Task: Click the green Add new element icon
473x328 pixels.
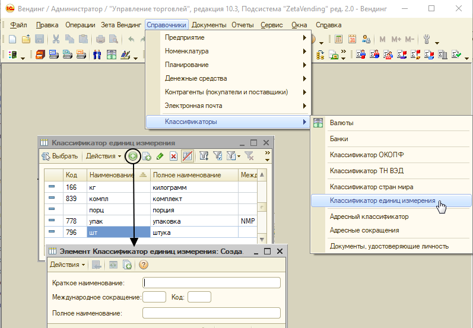Action: click(133, 156)
